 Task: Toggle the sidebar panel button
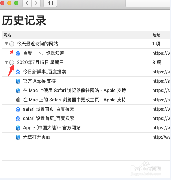50,3
